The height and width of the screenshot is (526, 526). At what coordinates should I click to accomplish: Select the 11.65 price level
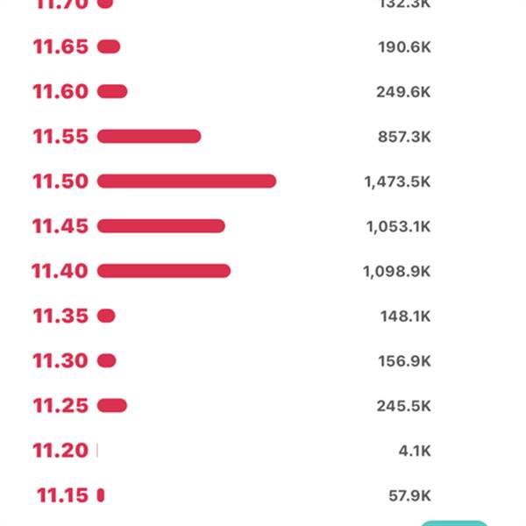60,46
